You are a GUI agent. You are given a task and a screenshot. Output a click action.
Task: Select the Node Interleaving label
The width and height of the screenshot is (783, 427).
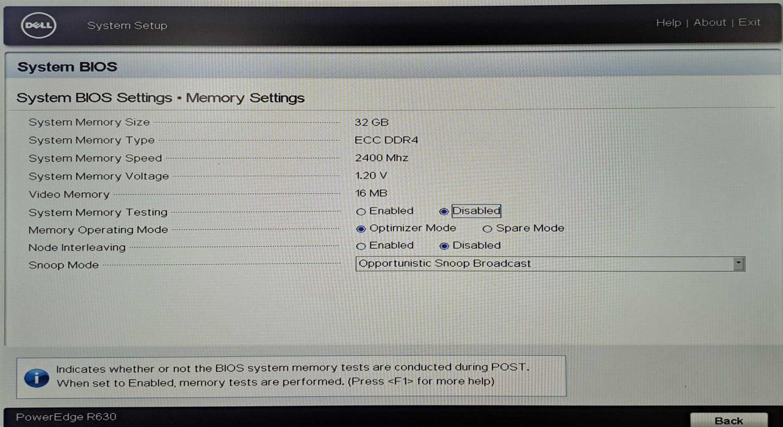(77, 248)
